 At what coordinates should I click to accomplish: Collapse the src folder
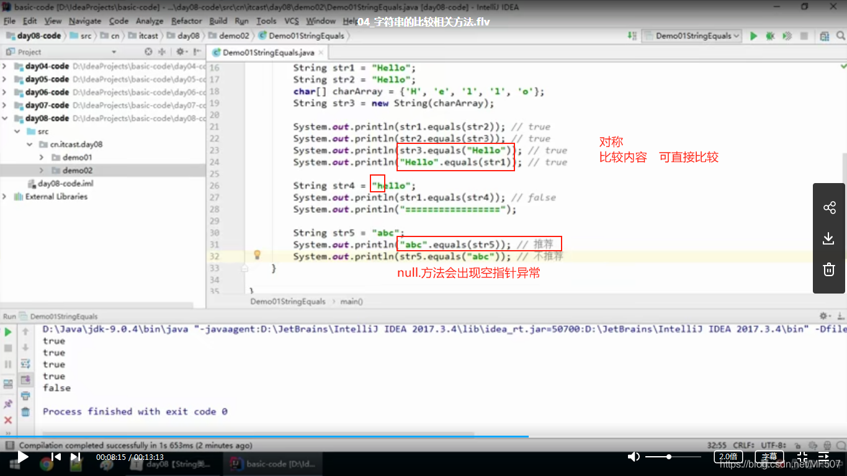(17, 131)
